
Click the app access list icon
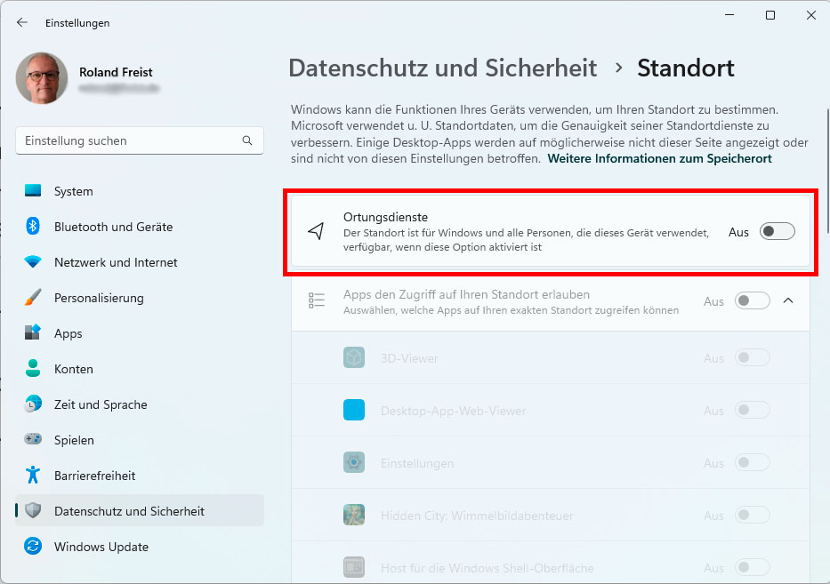click(317, 300)
